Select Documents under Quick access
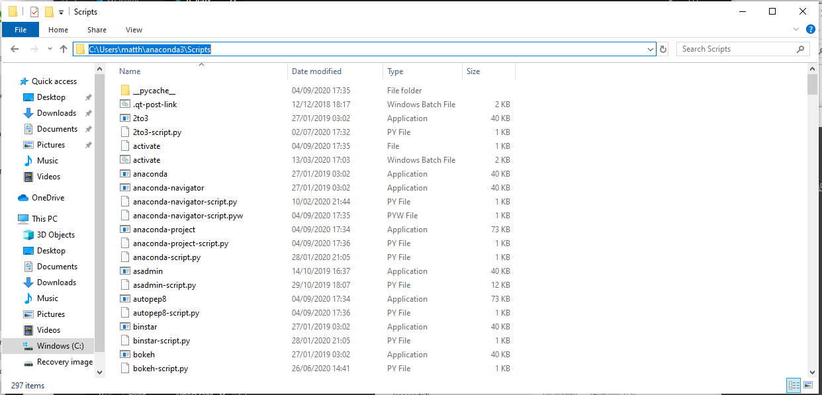The height and width of the screenshot is (395, 822). point(57,129)
